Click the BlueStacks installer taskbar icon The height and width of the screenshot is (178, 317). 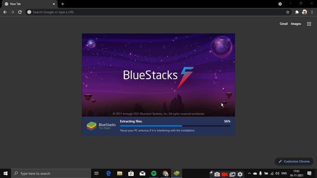176,174
